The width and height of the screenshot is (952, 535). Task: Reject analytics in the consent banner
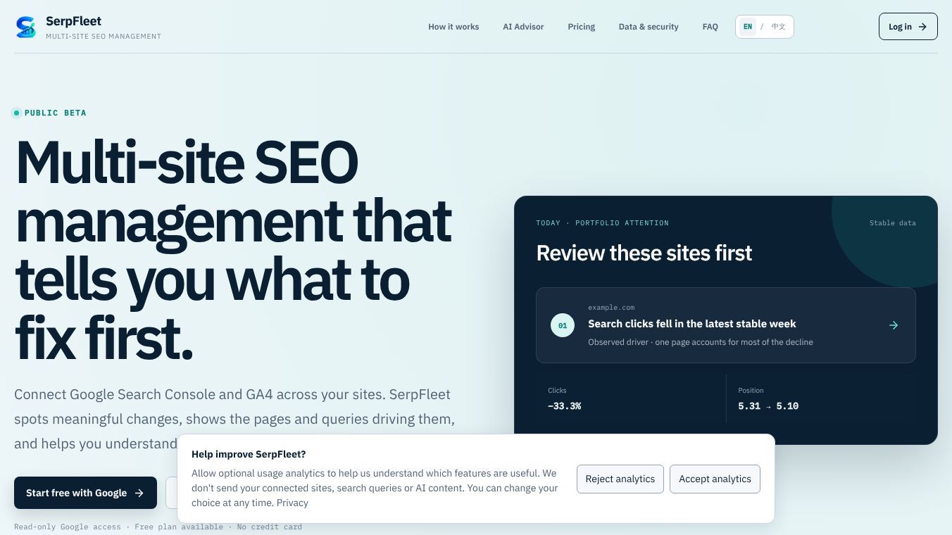pyautogui.click(x=620, y=479)
